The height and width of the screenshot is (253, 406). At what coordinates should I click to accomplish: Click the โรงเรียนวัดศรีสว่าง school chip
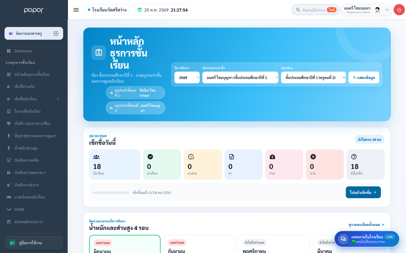[107, 10]
